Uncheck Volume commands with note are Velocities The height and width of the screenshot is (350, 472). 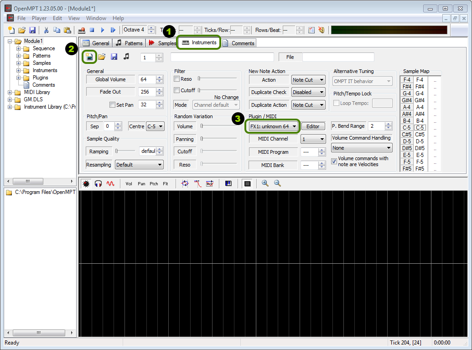point(334,162)
